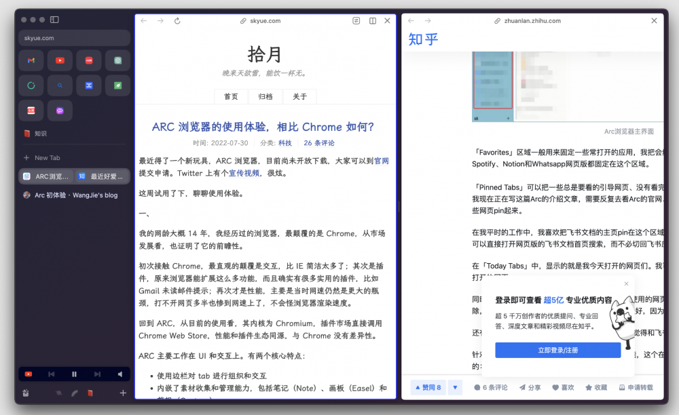Click the 分享 share button

(x=530, y=387)
